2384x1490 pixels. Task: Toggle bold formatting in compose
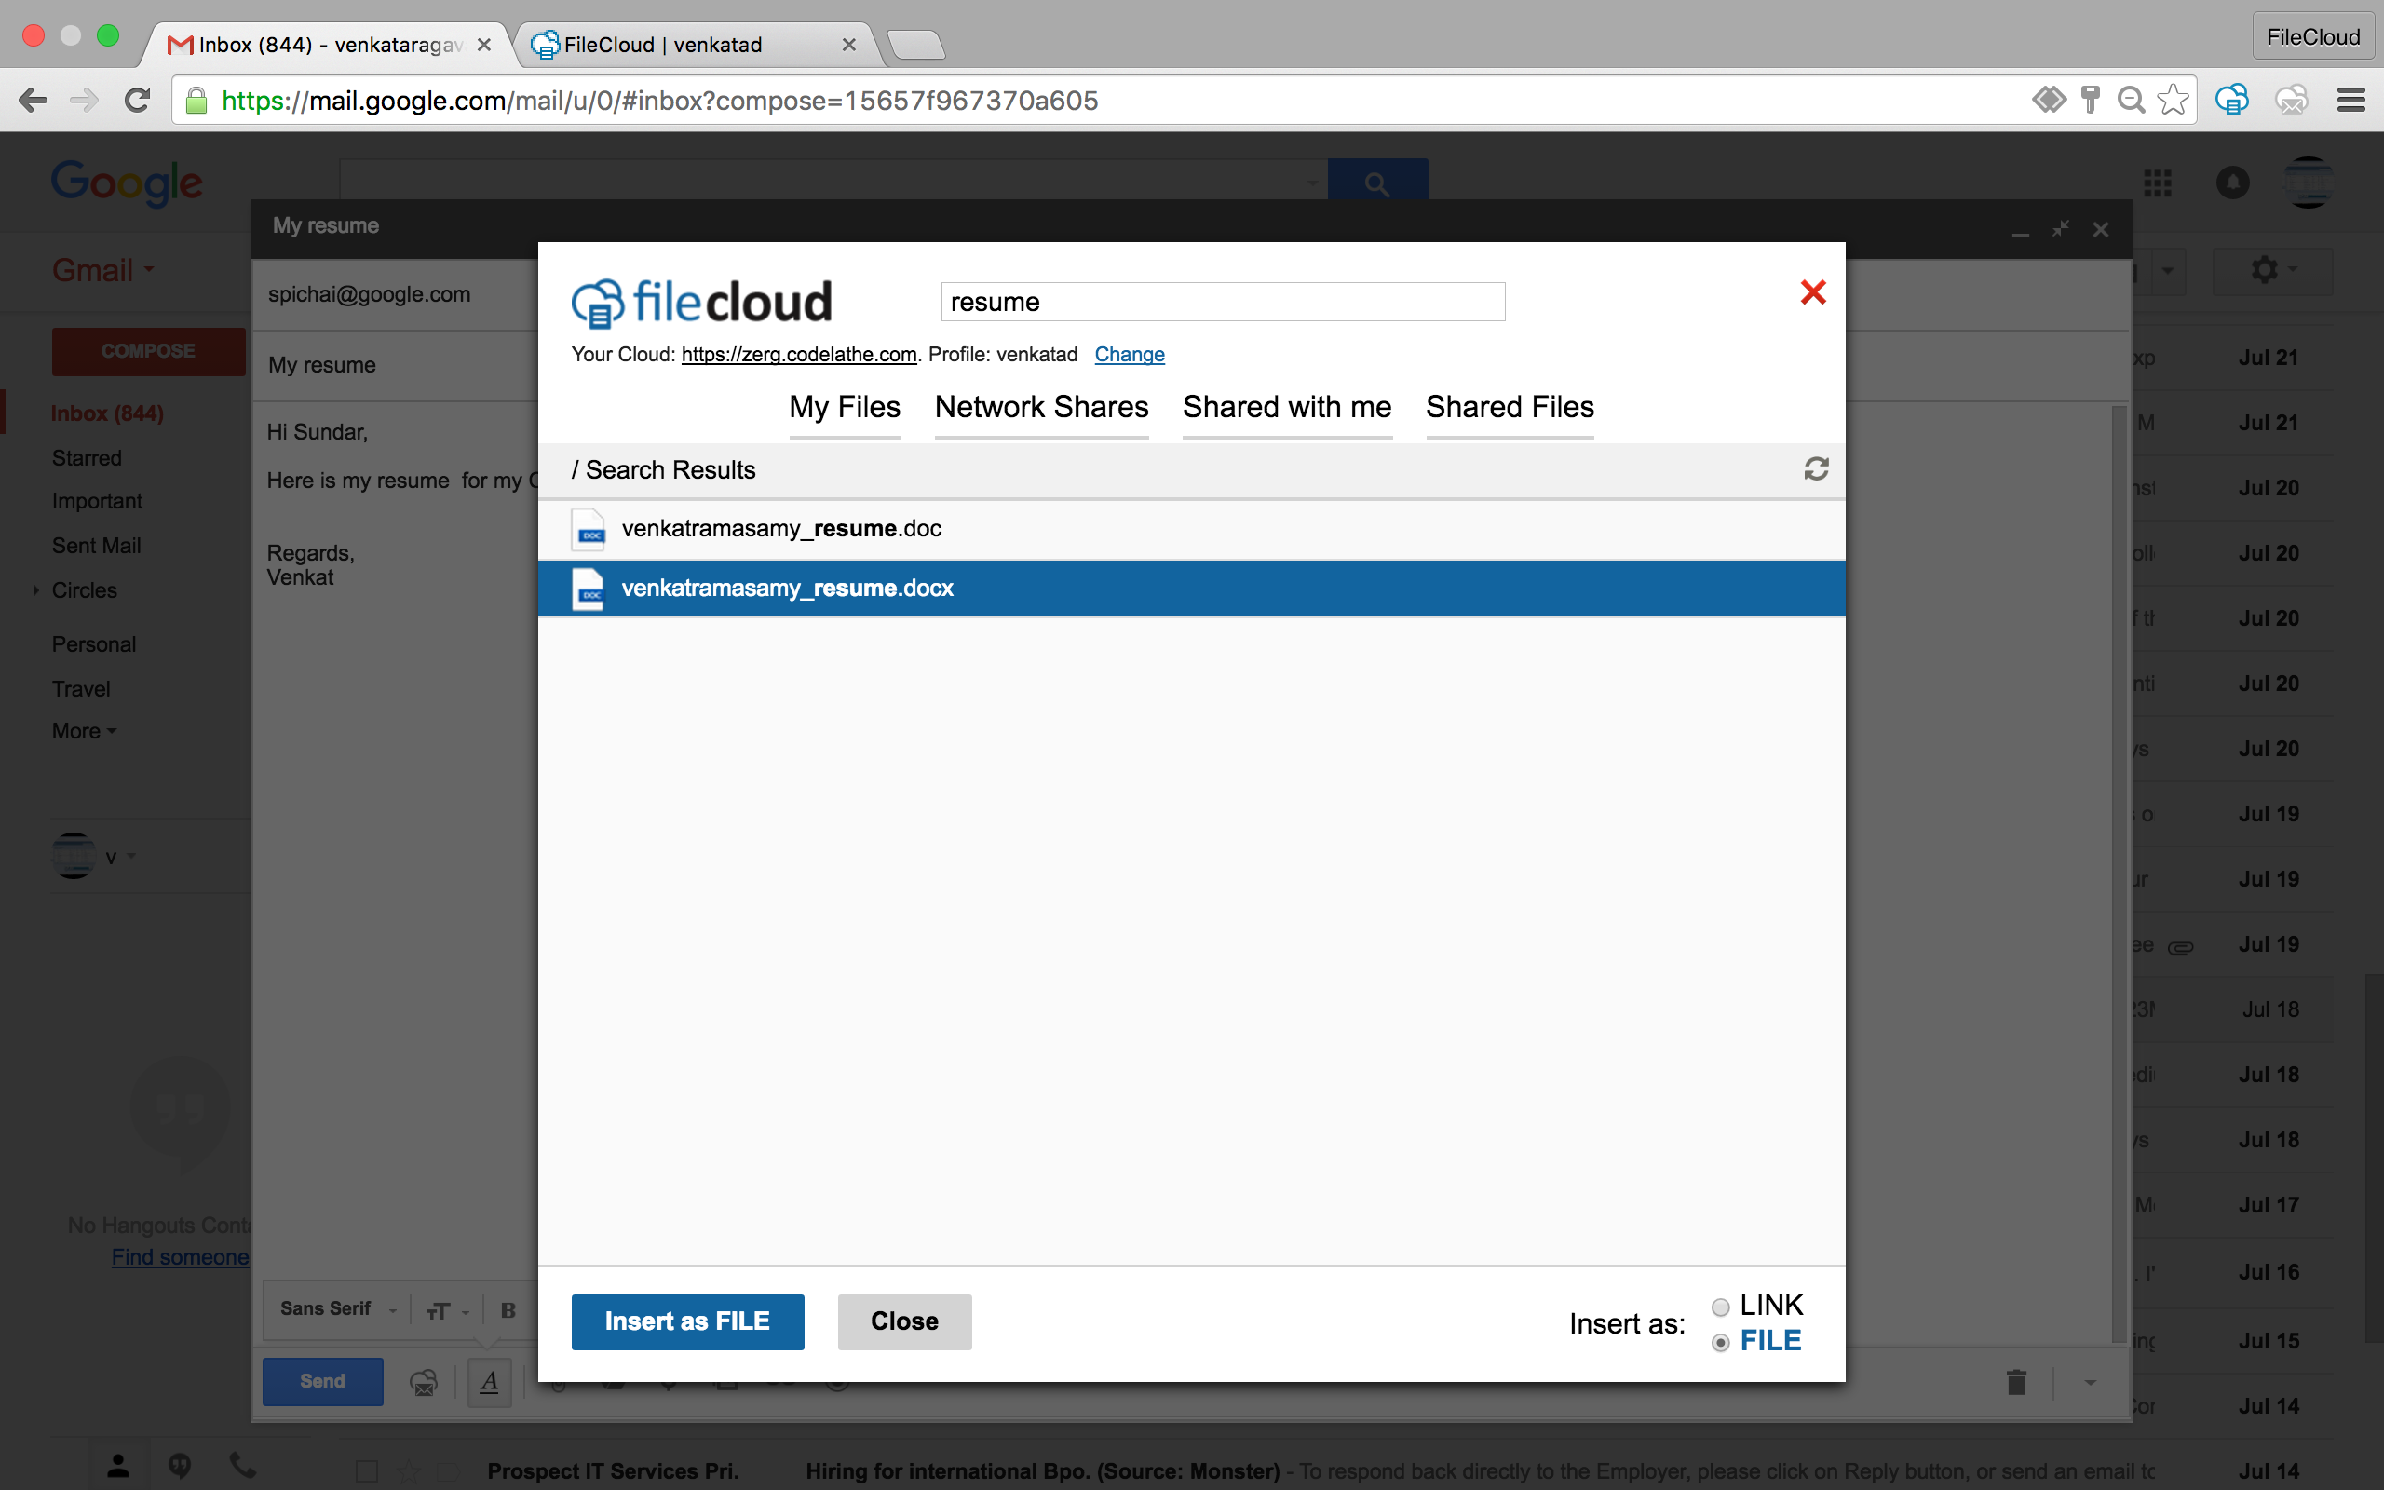(x=508, y=1310)
